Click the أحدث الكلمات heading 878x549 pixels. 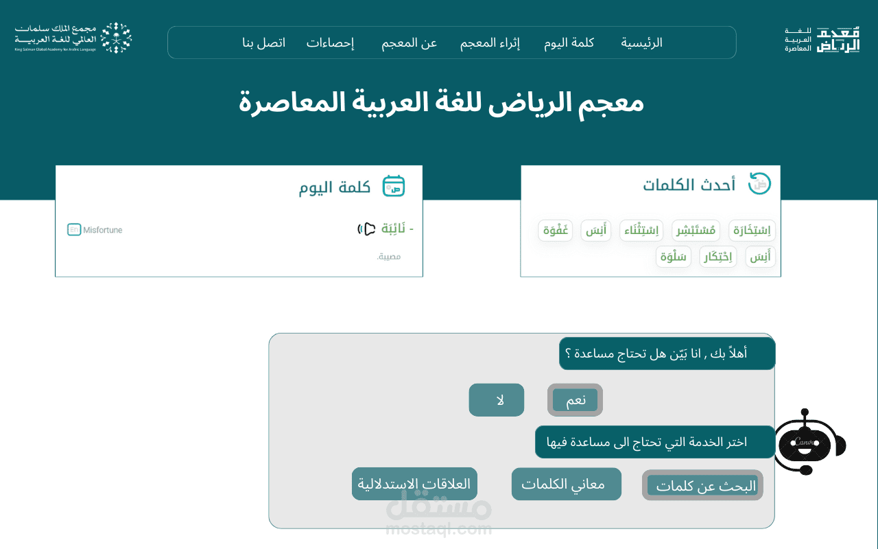(x=689, y=185)
